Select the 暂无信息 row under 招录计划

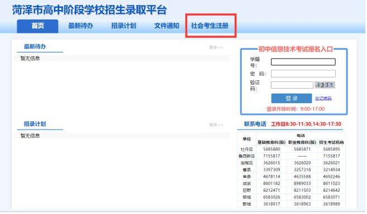(x=123, y=136)
